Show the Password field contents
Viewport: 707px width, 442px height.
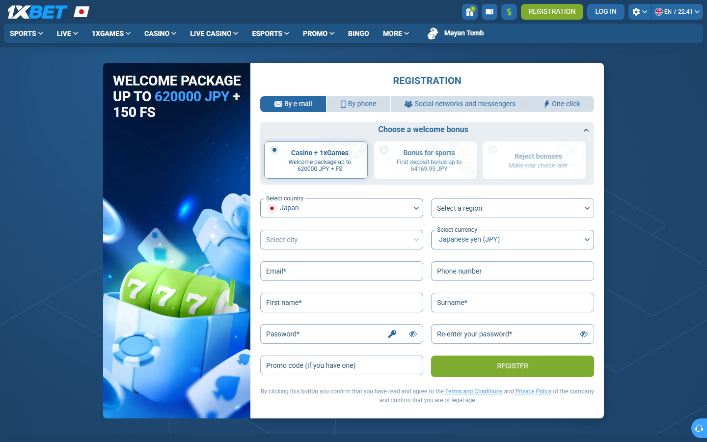[x=413, y=334]
